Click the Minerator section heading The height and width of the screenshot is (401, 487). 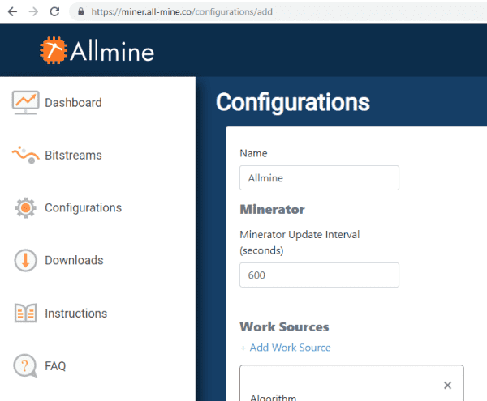(x=273, y=210)
